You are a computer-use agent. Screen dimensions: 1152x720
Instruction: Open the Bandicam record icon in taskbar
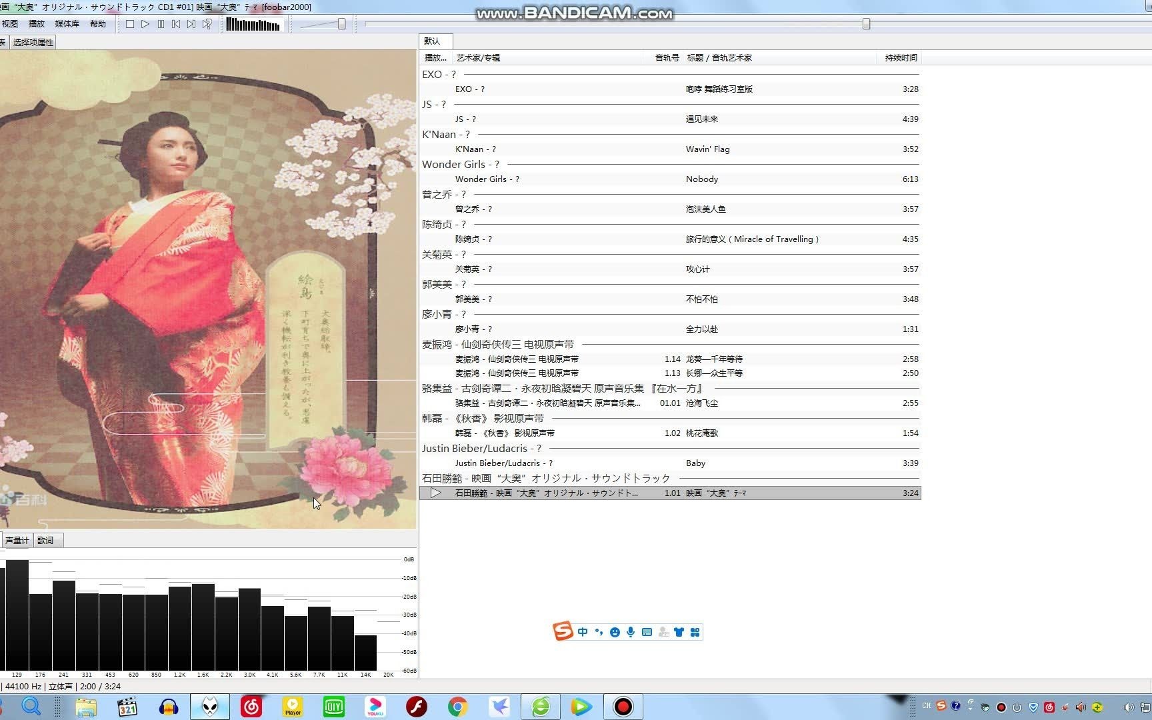[x=623, y=707]
